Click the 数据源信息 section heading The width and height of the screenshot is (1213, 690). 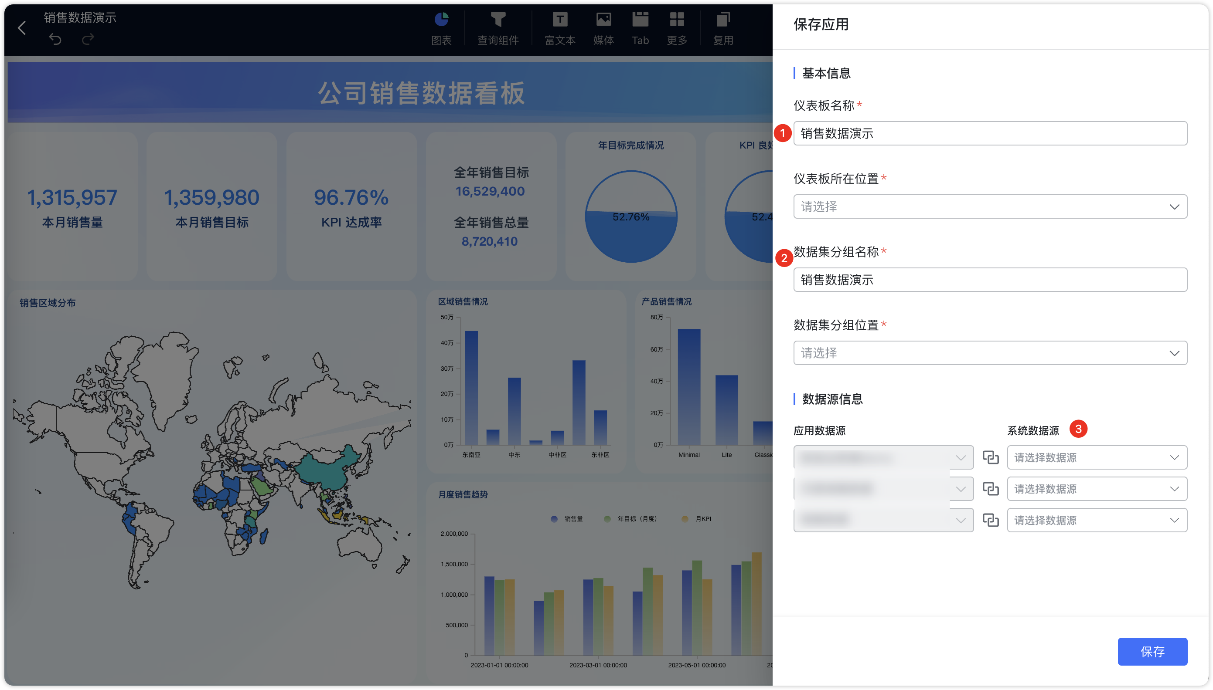point(832,399)
